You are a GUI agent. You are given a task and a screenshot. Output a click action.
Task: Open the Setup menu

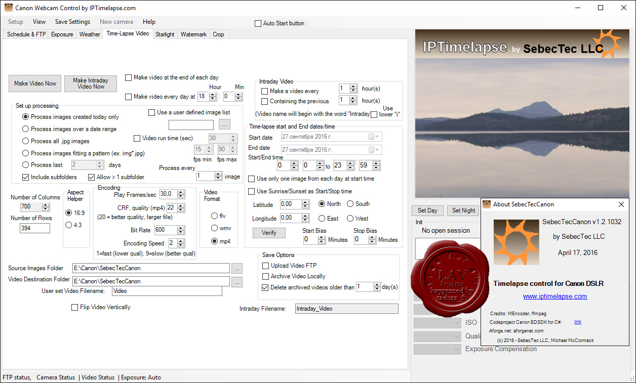pos(16,22)
